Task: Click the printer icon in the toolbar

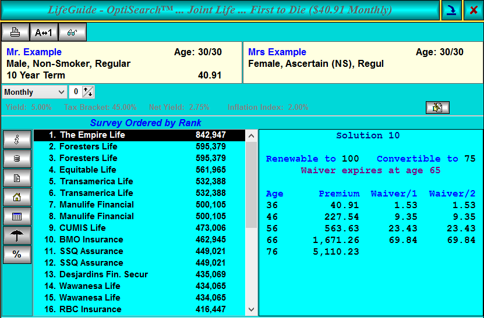Action: click(x=15, y=33)
